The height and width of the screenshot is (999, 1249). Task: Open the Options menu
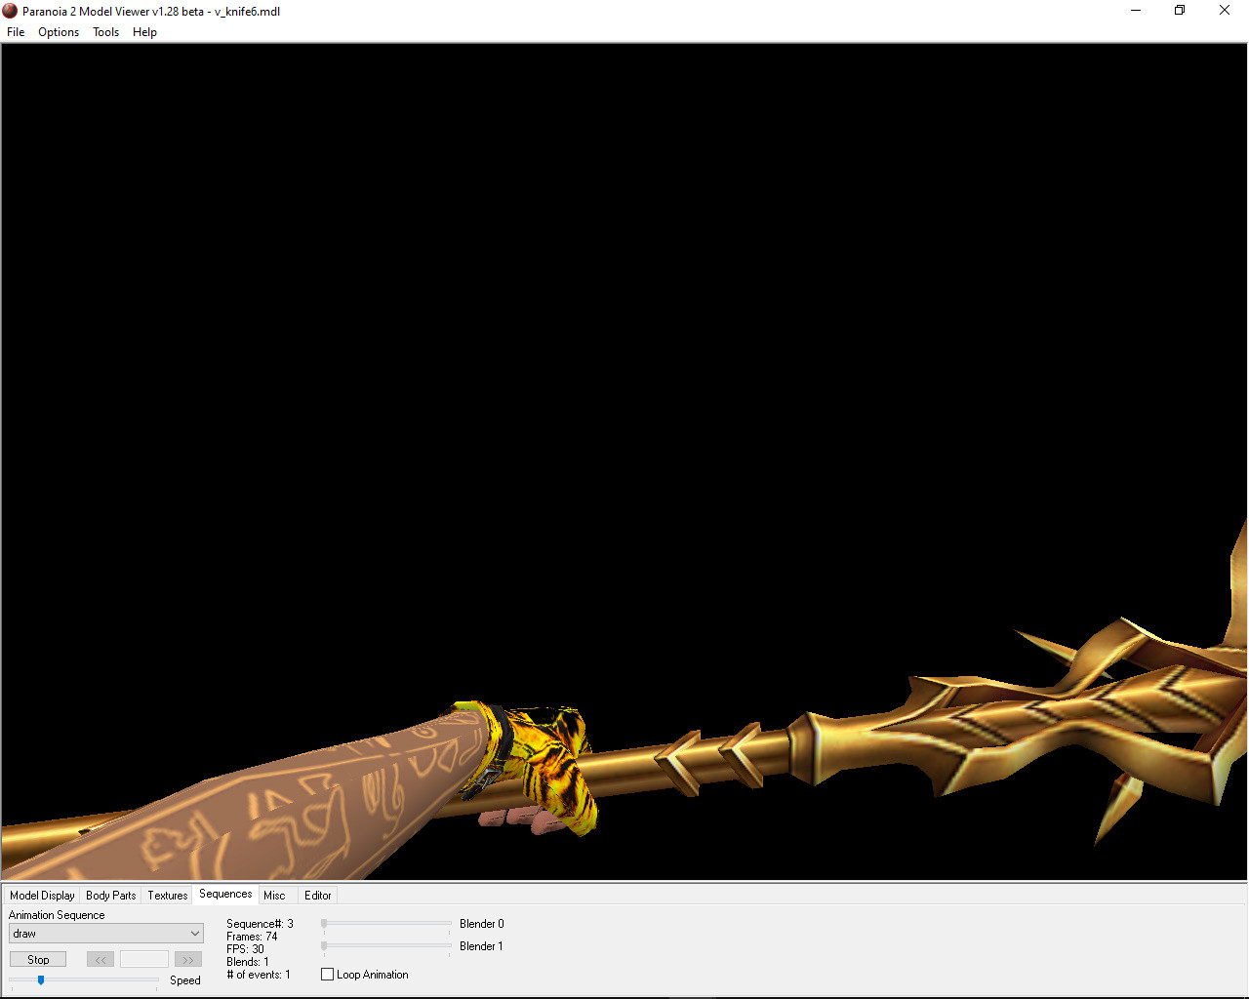[59, 32]
